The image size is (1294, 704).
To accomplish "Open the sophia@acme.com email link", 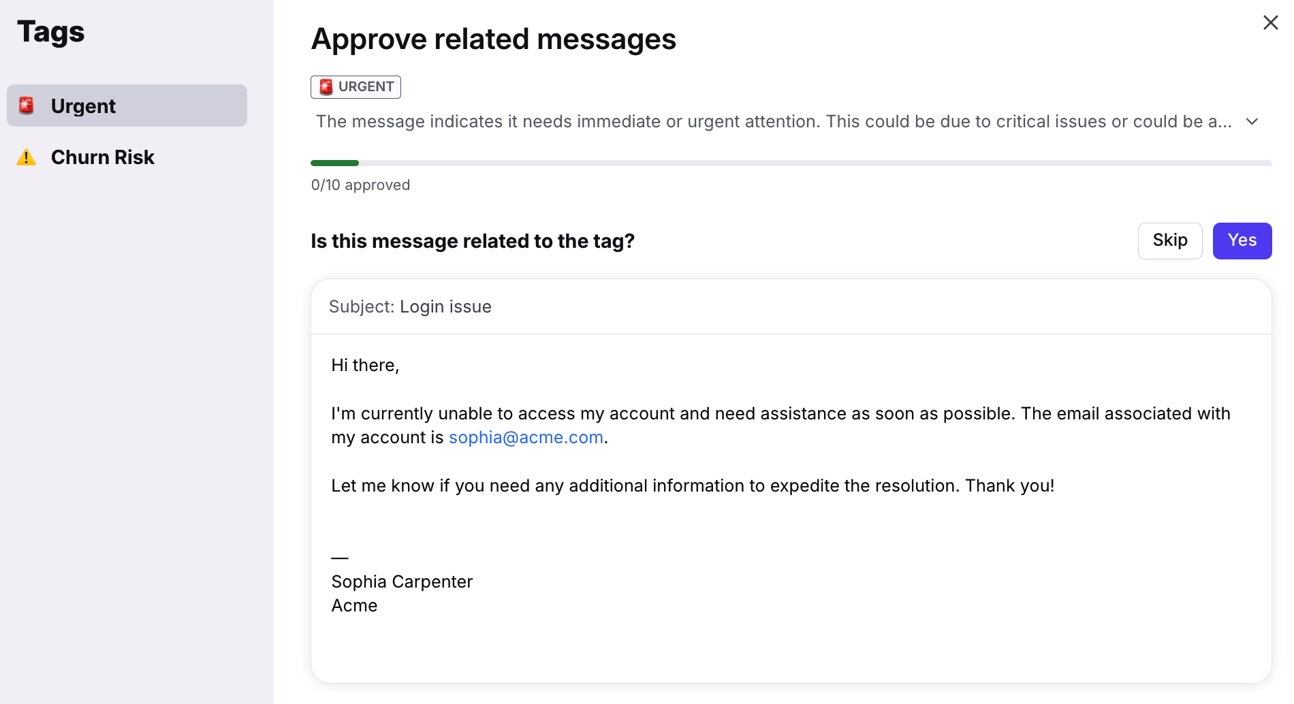I will (x=526, y=438).
